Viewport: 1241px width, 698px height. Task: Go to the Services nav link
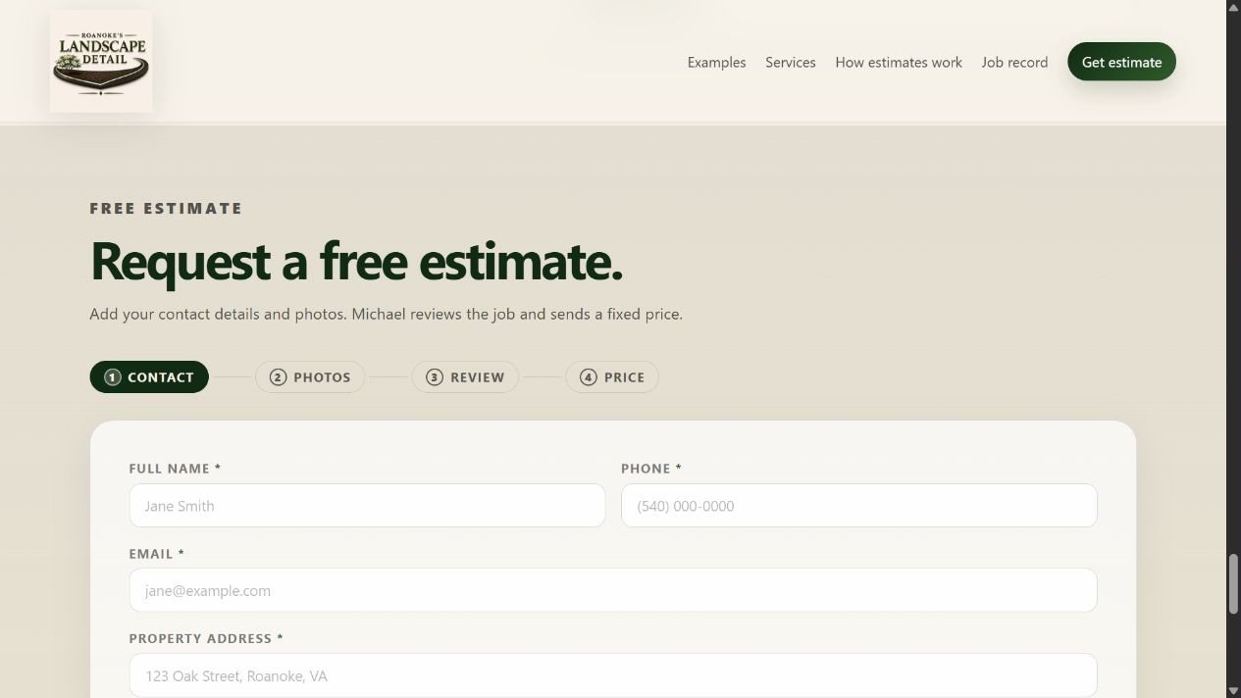791,62
